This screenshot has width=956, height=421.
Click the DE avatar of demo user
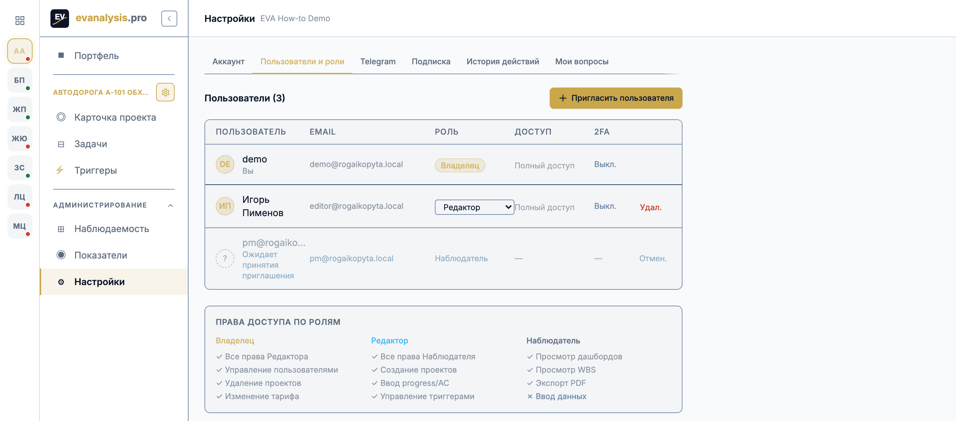tap(225, 164)
